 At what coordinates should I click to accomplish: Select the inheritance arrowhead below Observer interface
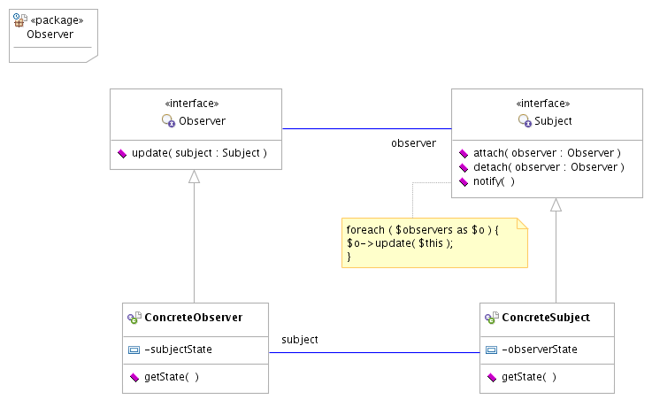195,176
